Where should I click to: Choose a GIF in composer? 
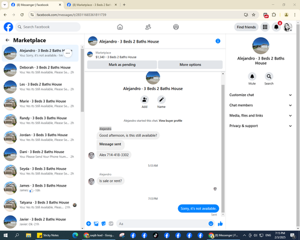pos(111,224)
